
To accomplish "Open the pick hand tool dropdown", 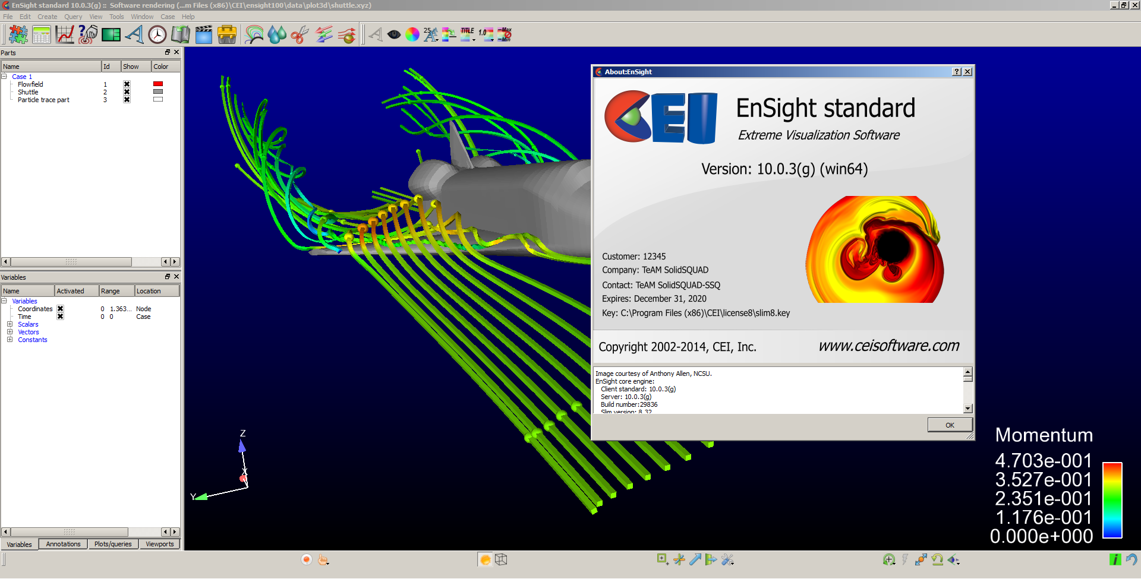I will [x=323, y=559].
